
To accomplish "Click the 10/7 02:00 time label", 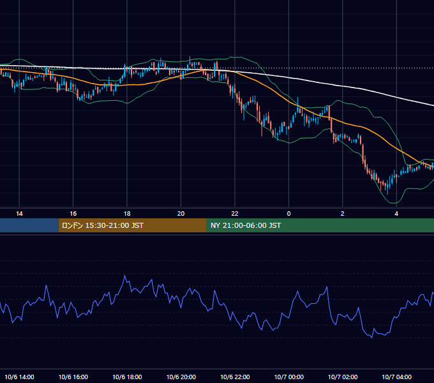I will [x=343, y=377].
